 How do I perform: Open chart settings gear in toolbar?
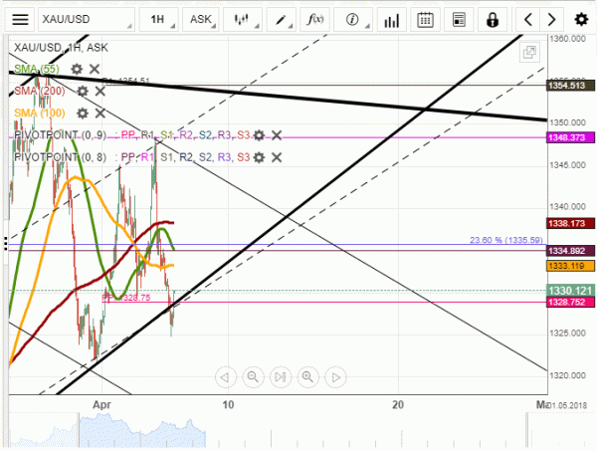(x=581, y=19)
